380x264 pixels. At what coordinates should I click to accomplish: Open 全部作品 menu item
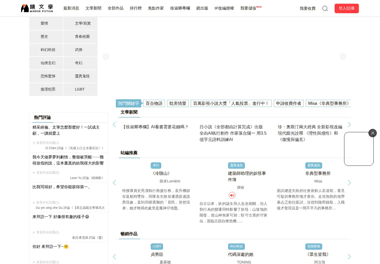(x=116, y=8)
